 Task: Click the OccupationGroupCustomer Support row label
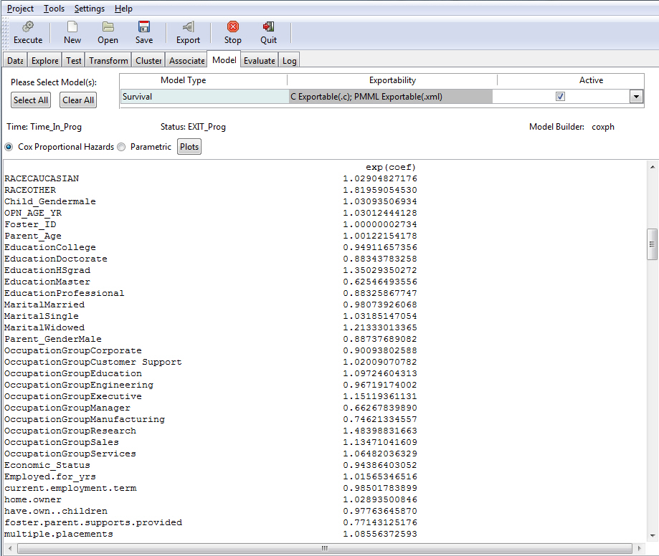tap(93, 362)
